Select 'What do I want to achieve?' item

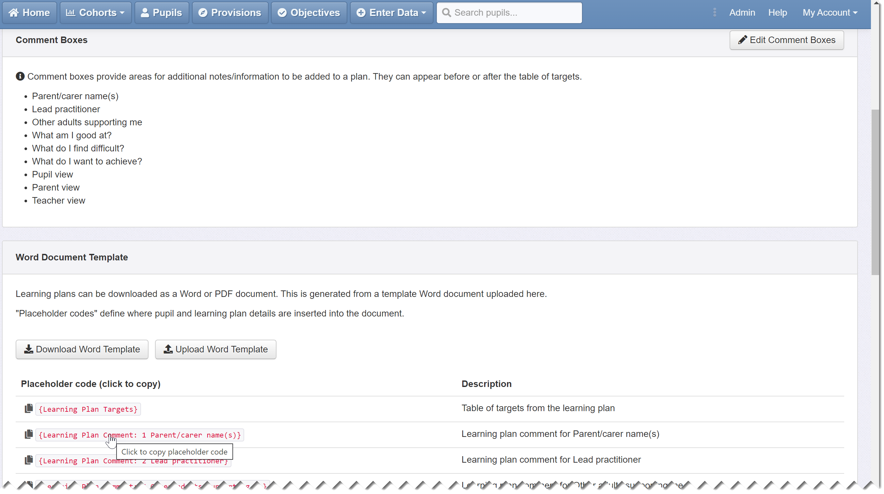(87, 161)
